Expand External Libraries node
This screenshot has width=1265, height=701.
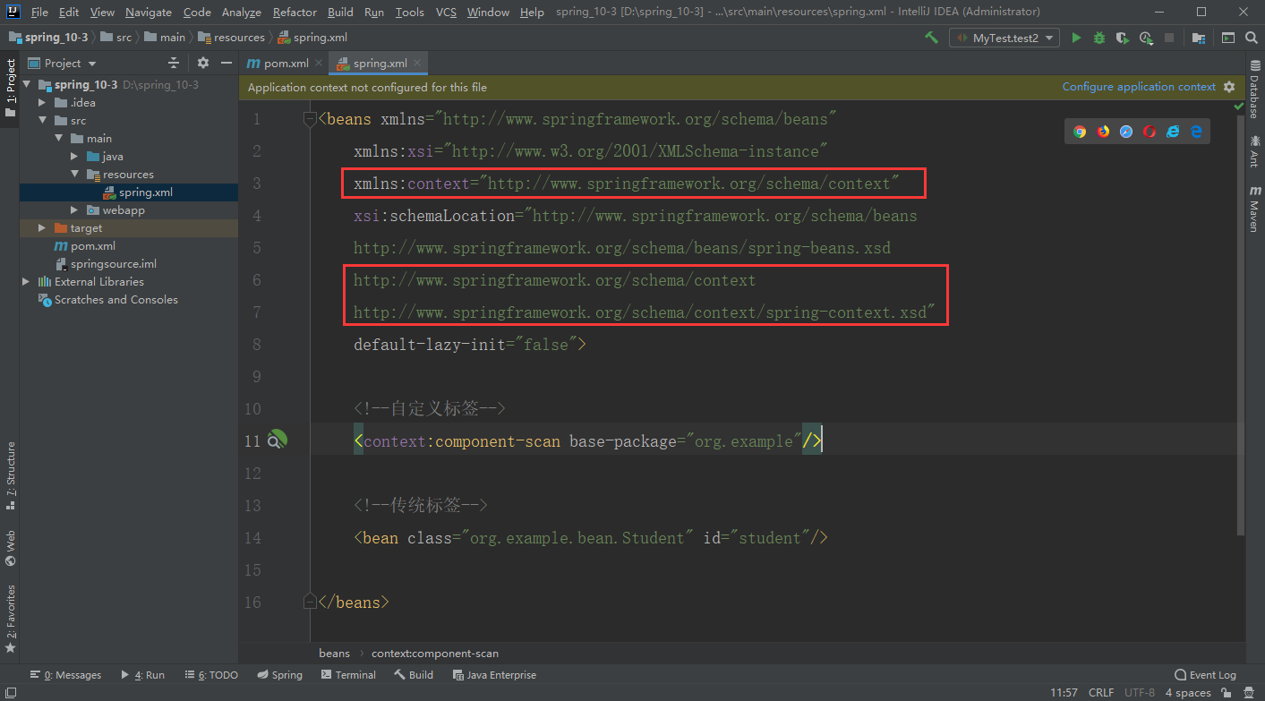click(x=26, y=281)
